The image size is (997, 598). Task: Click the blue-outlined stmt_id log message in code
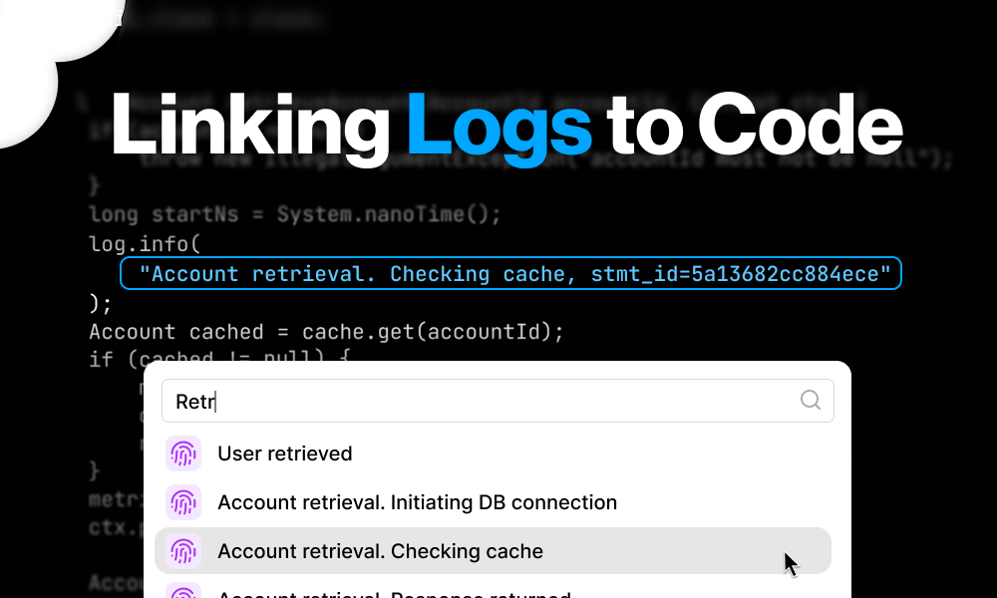click(511, 273)
